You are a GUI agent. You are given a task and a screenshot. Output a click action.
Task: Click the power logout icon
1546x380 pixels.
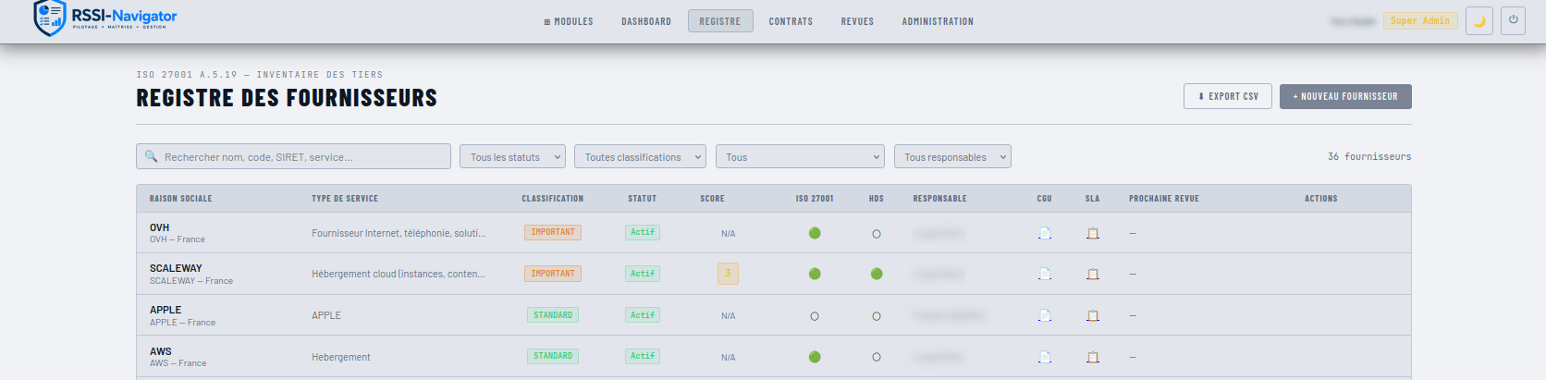[x=1513, y=20]
